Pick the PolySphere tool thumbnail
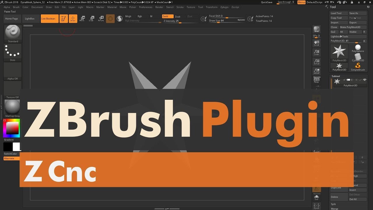Viewport: 373px width, 210px height. coord(358,48)
